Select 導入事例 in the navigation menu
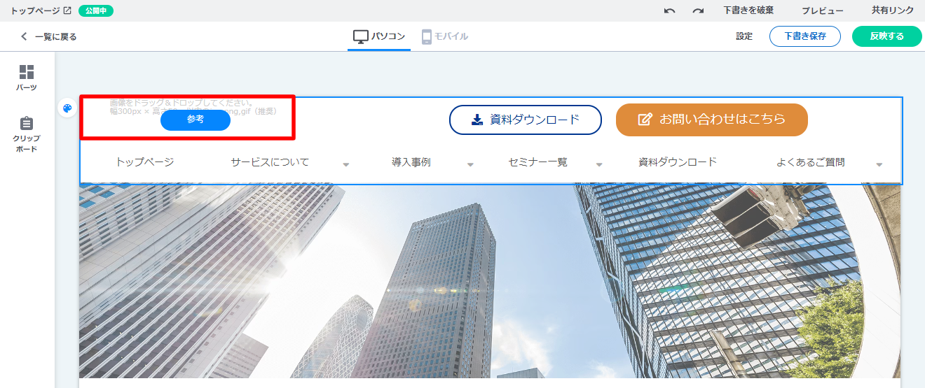 (411, 161)
